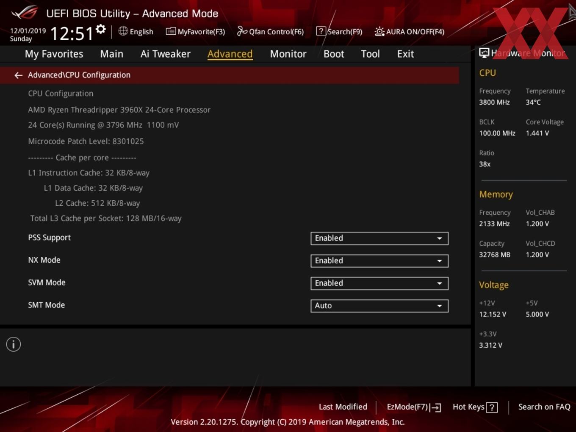Open Search(F9)
This screenshot has width=576, height=432.
339,31
